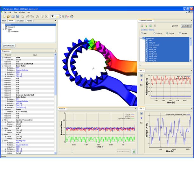Open the View menu
This screenshot has height=191, width=194.
[15, 12]
